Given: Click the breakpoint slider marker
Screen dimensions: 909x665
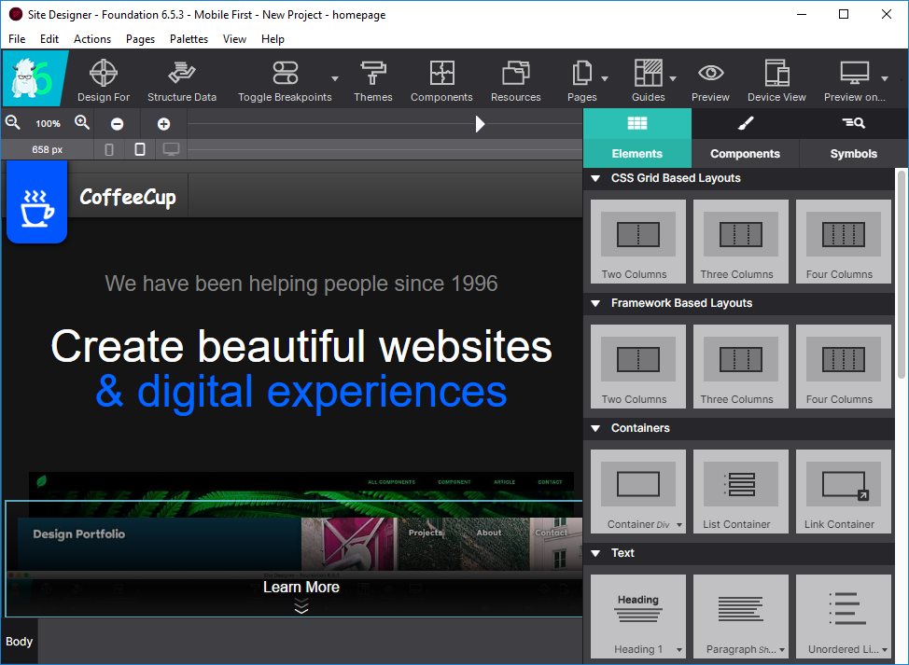Looking at the screenshot, I should point(480,123).
